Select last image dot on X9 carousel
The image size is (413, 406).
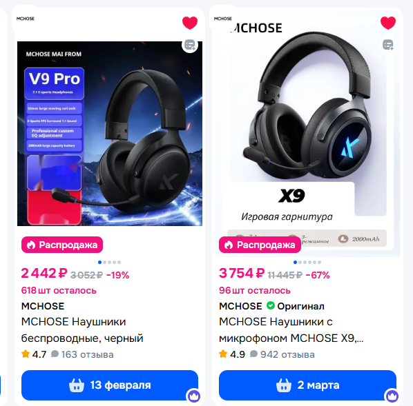point(319,262)
